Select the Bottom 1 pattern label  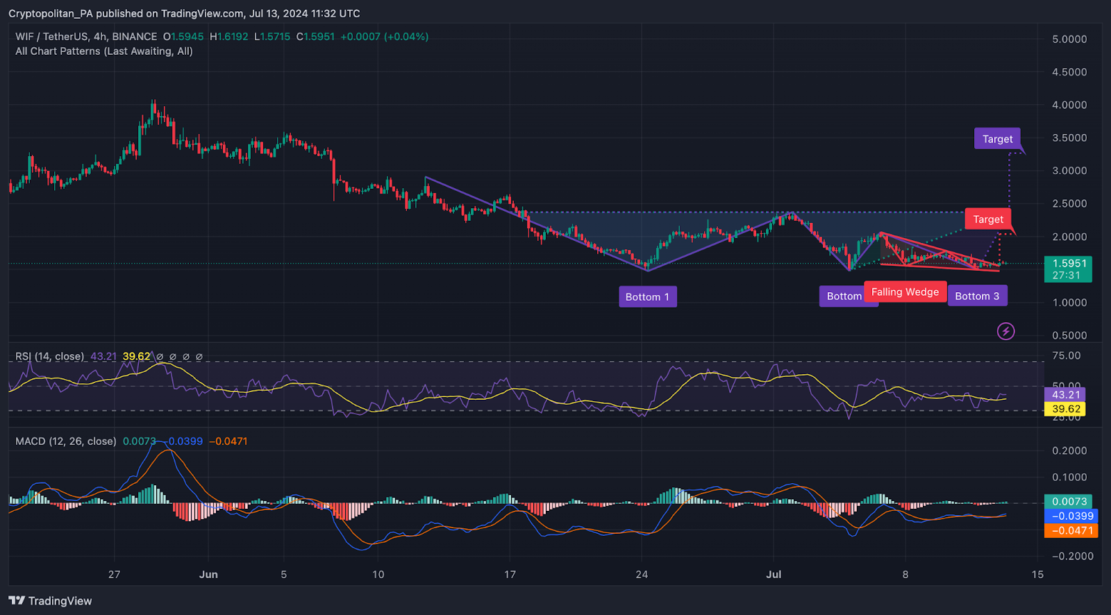pyautogui.click(x=647, y=297)
